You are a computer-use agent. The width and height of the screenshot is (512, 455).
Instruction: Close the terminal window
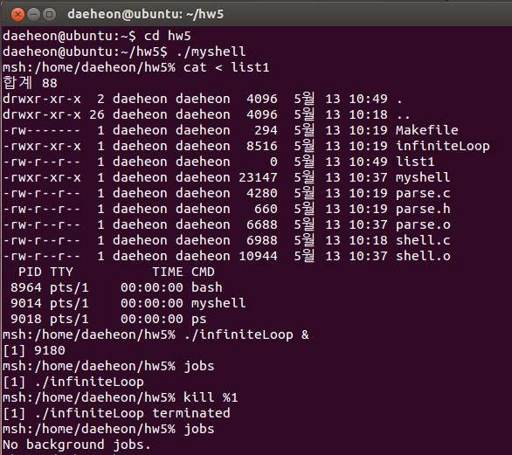(x=17, y=14)
